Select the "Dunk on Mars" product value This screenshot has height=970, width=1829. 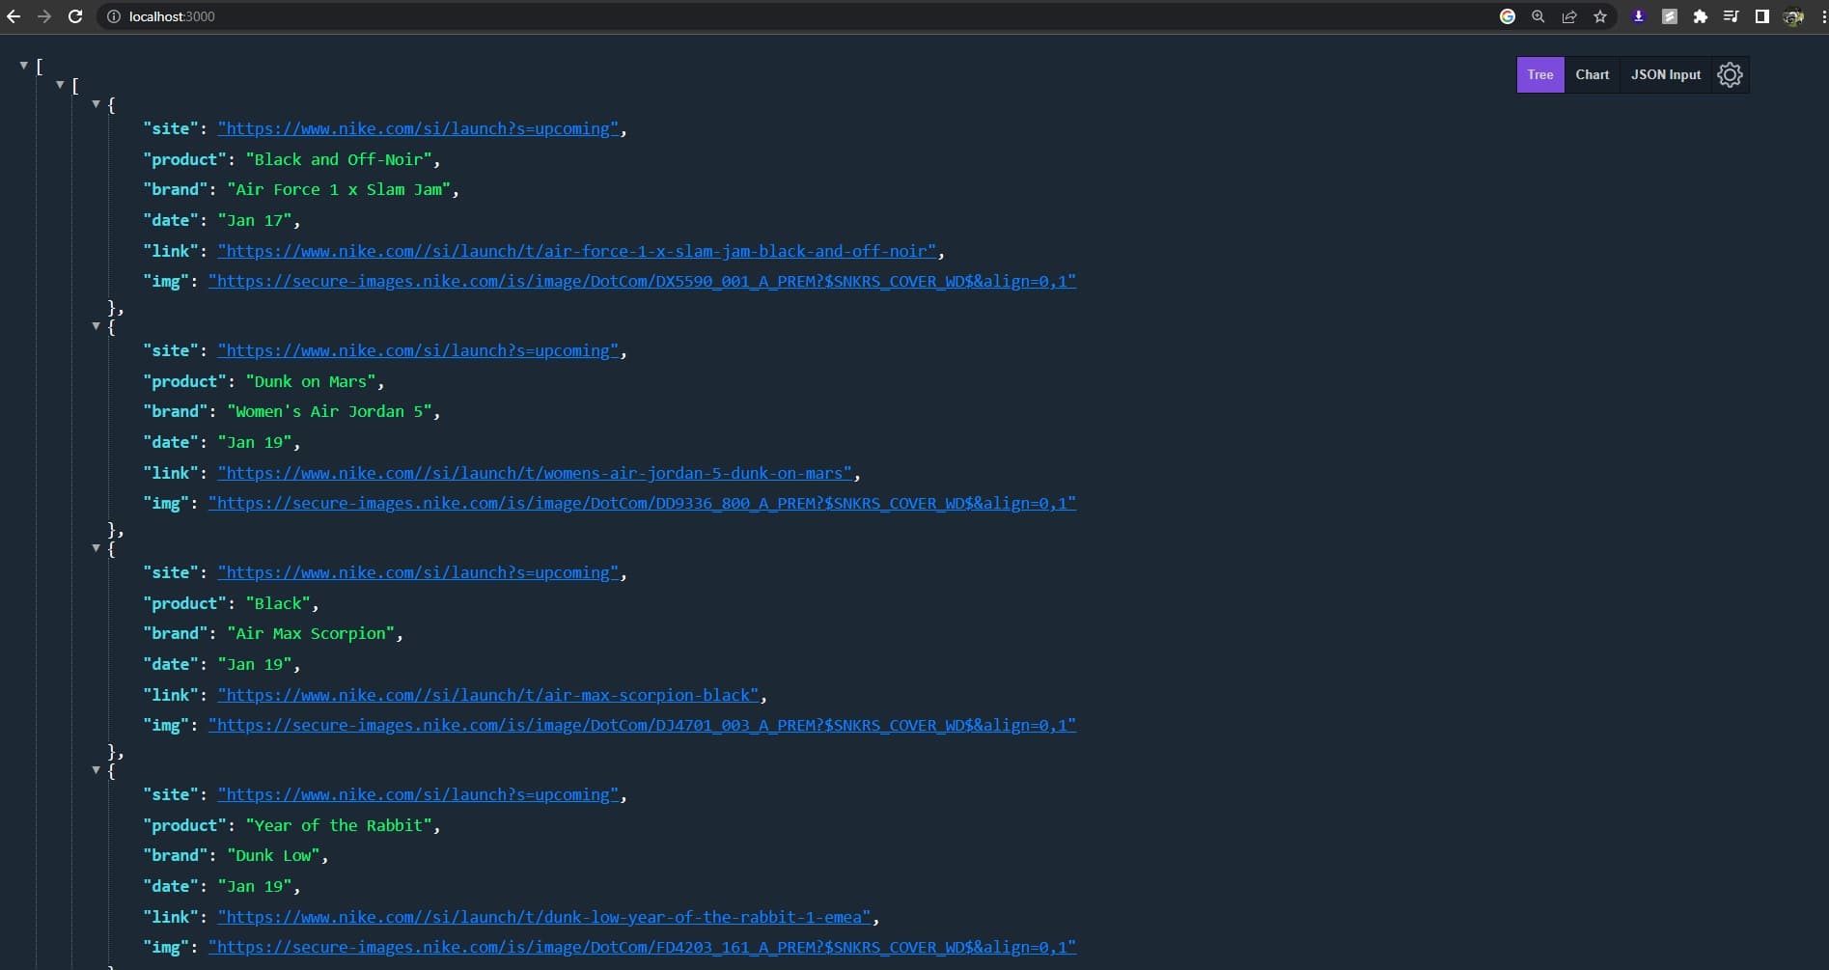[311, 381]
